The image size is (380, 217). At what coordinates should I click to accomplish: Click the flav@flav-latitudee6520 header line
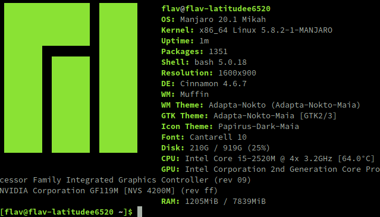pyautogui.click(x=216, y=9)
